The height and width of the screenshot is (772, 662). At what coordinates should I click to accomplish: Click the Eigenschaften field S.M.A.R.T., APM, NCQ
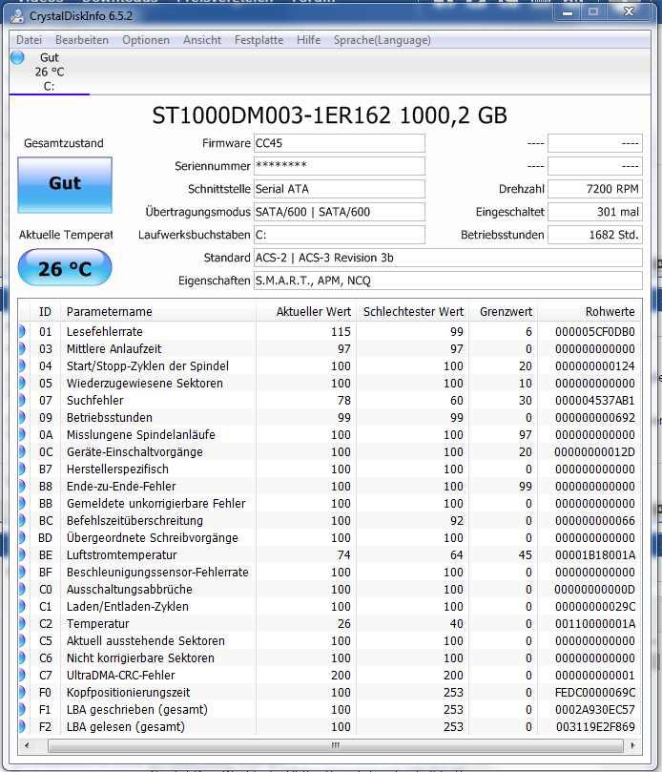click(448, 281)
